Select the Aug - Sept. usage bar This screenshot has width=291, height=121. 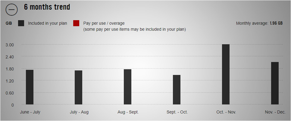[127, 87]
